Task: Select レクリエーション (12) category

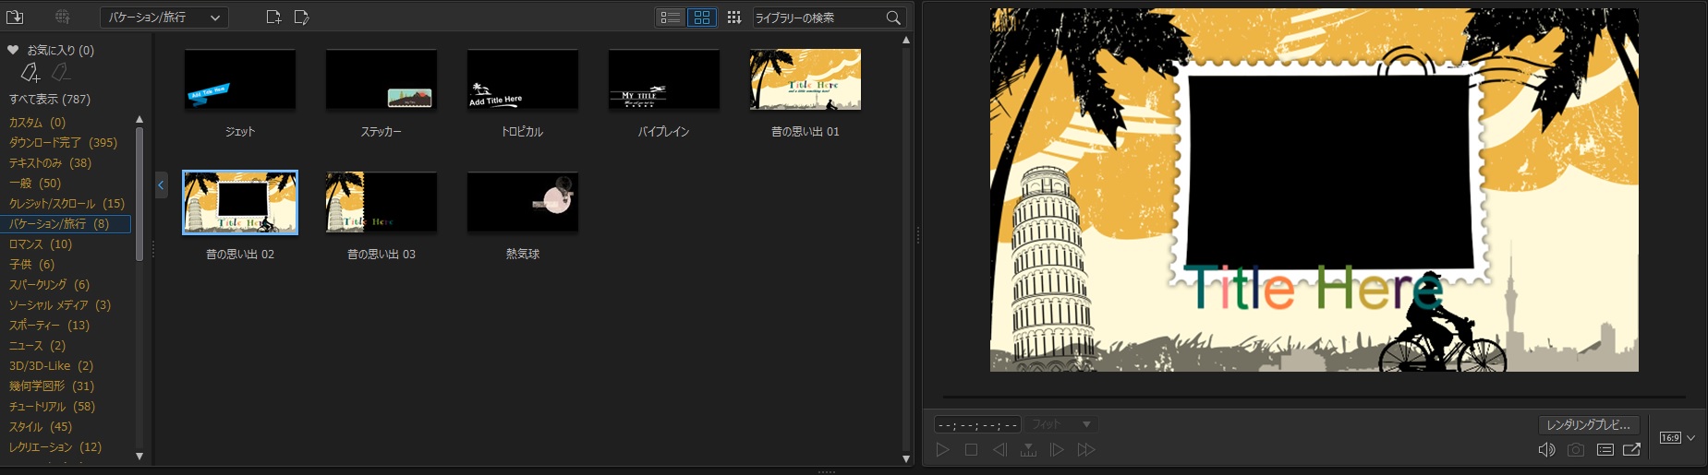Action: (x=55, y=446)
